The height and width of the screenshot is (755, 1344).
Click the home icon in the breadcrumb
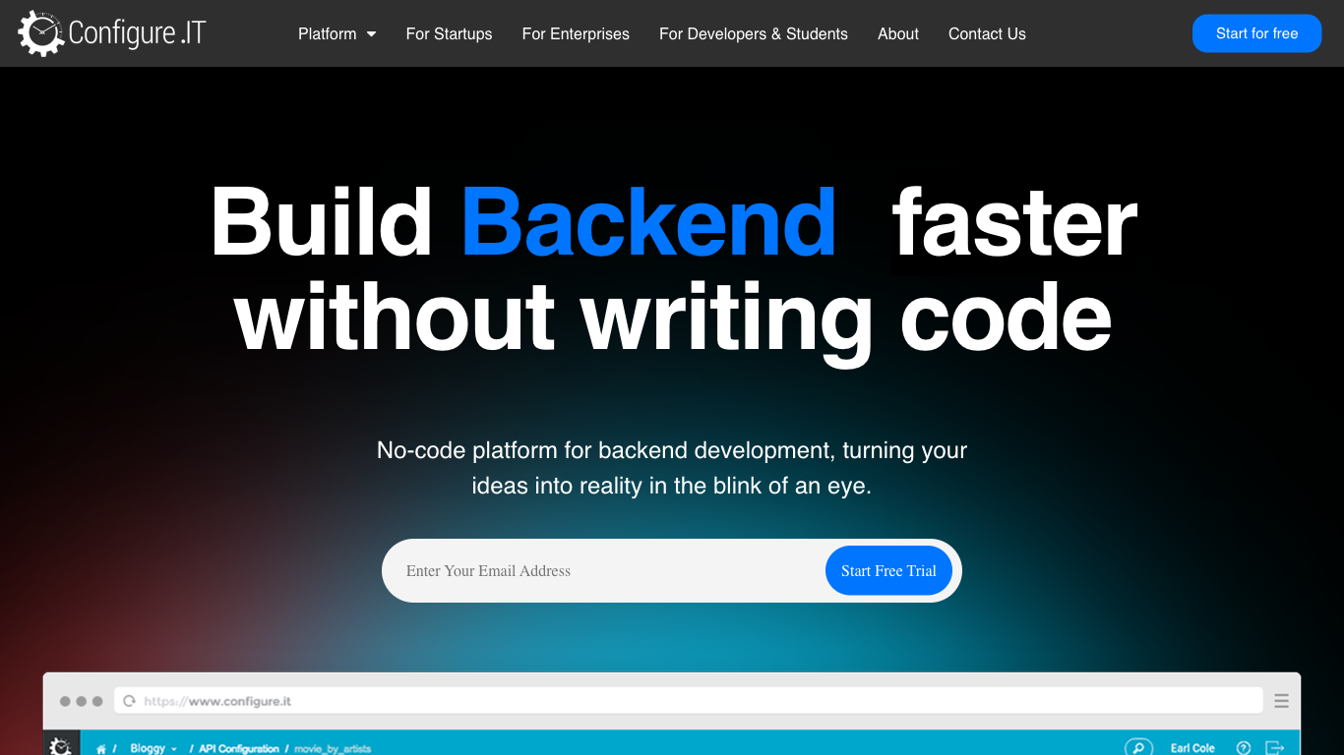click(101, 749)
